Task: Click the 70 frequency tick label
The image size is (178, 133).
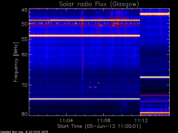Action: click(x=24, y=85)
